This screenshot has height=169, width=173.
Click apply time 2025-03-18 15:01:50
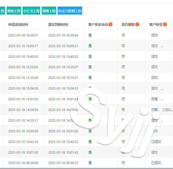(23, 99)
